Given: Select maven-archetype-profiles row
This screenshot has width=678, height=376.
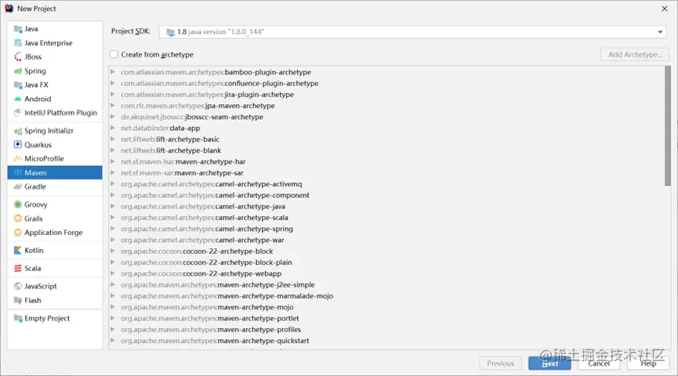Looking at the screenshot, I should 386,330.
